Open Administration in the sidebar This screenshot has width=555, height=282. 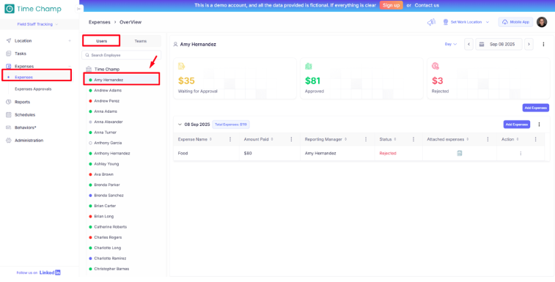[x=29, y=141]
